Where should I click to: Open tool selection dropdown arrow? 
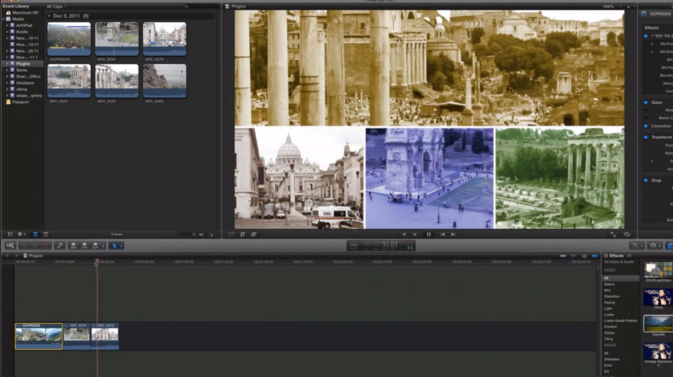tap(121, 246)
